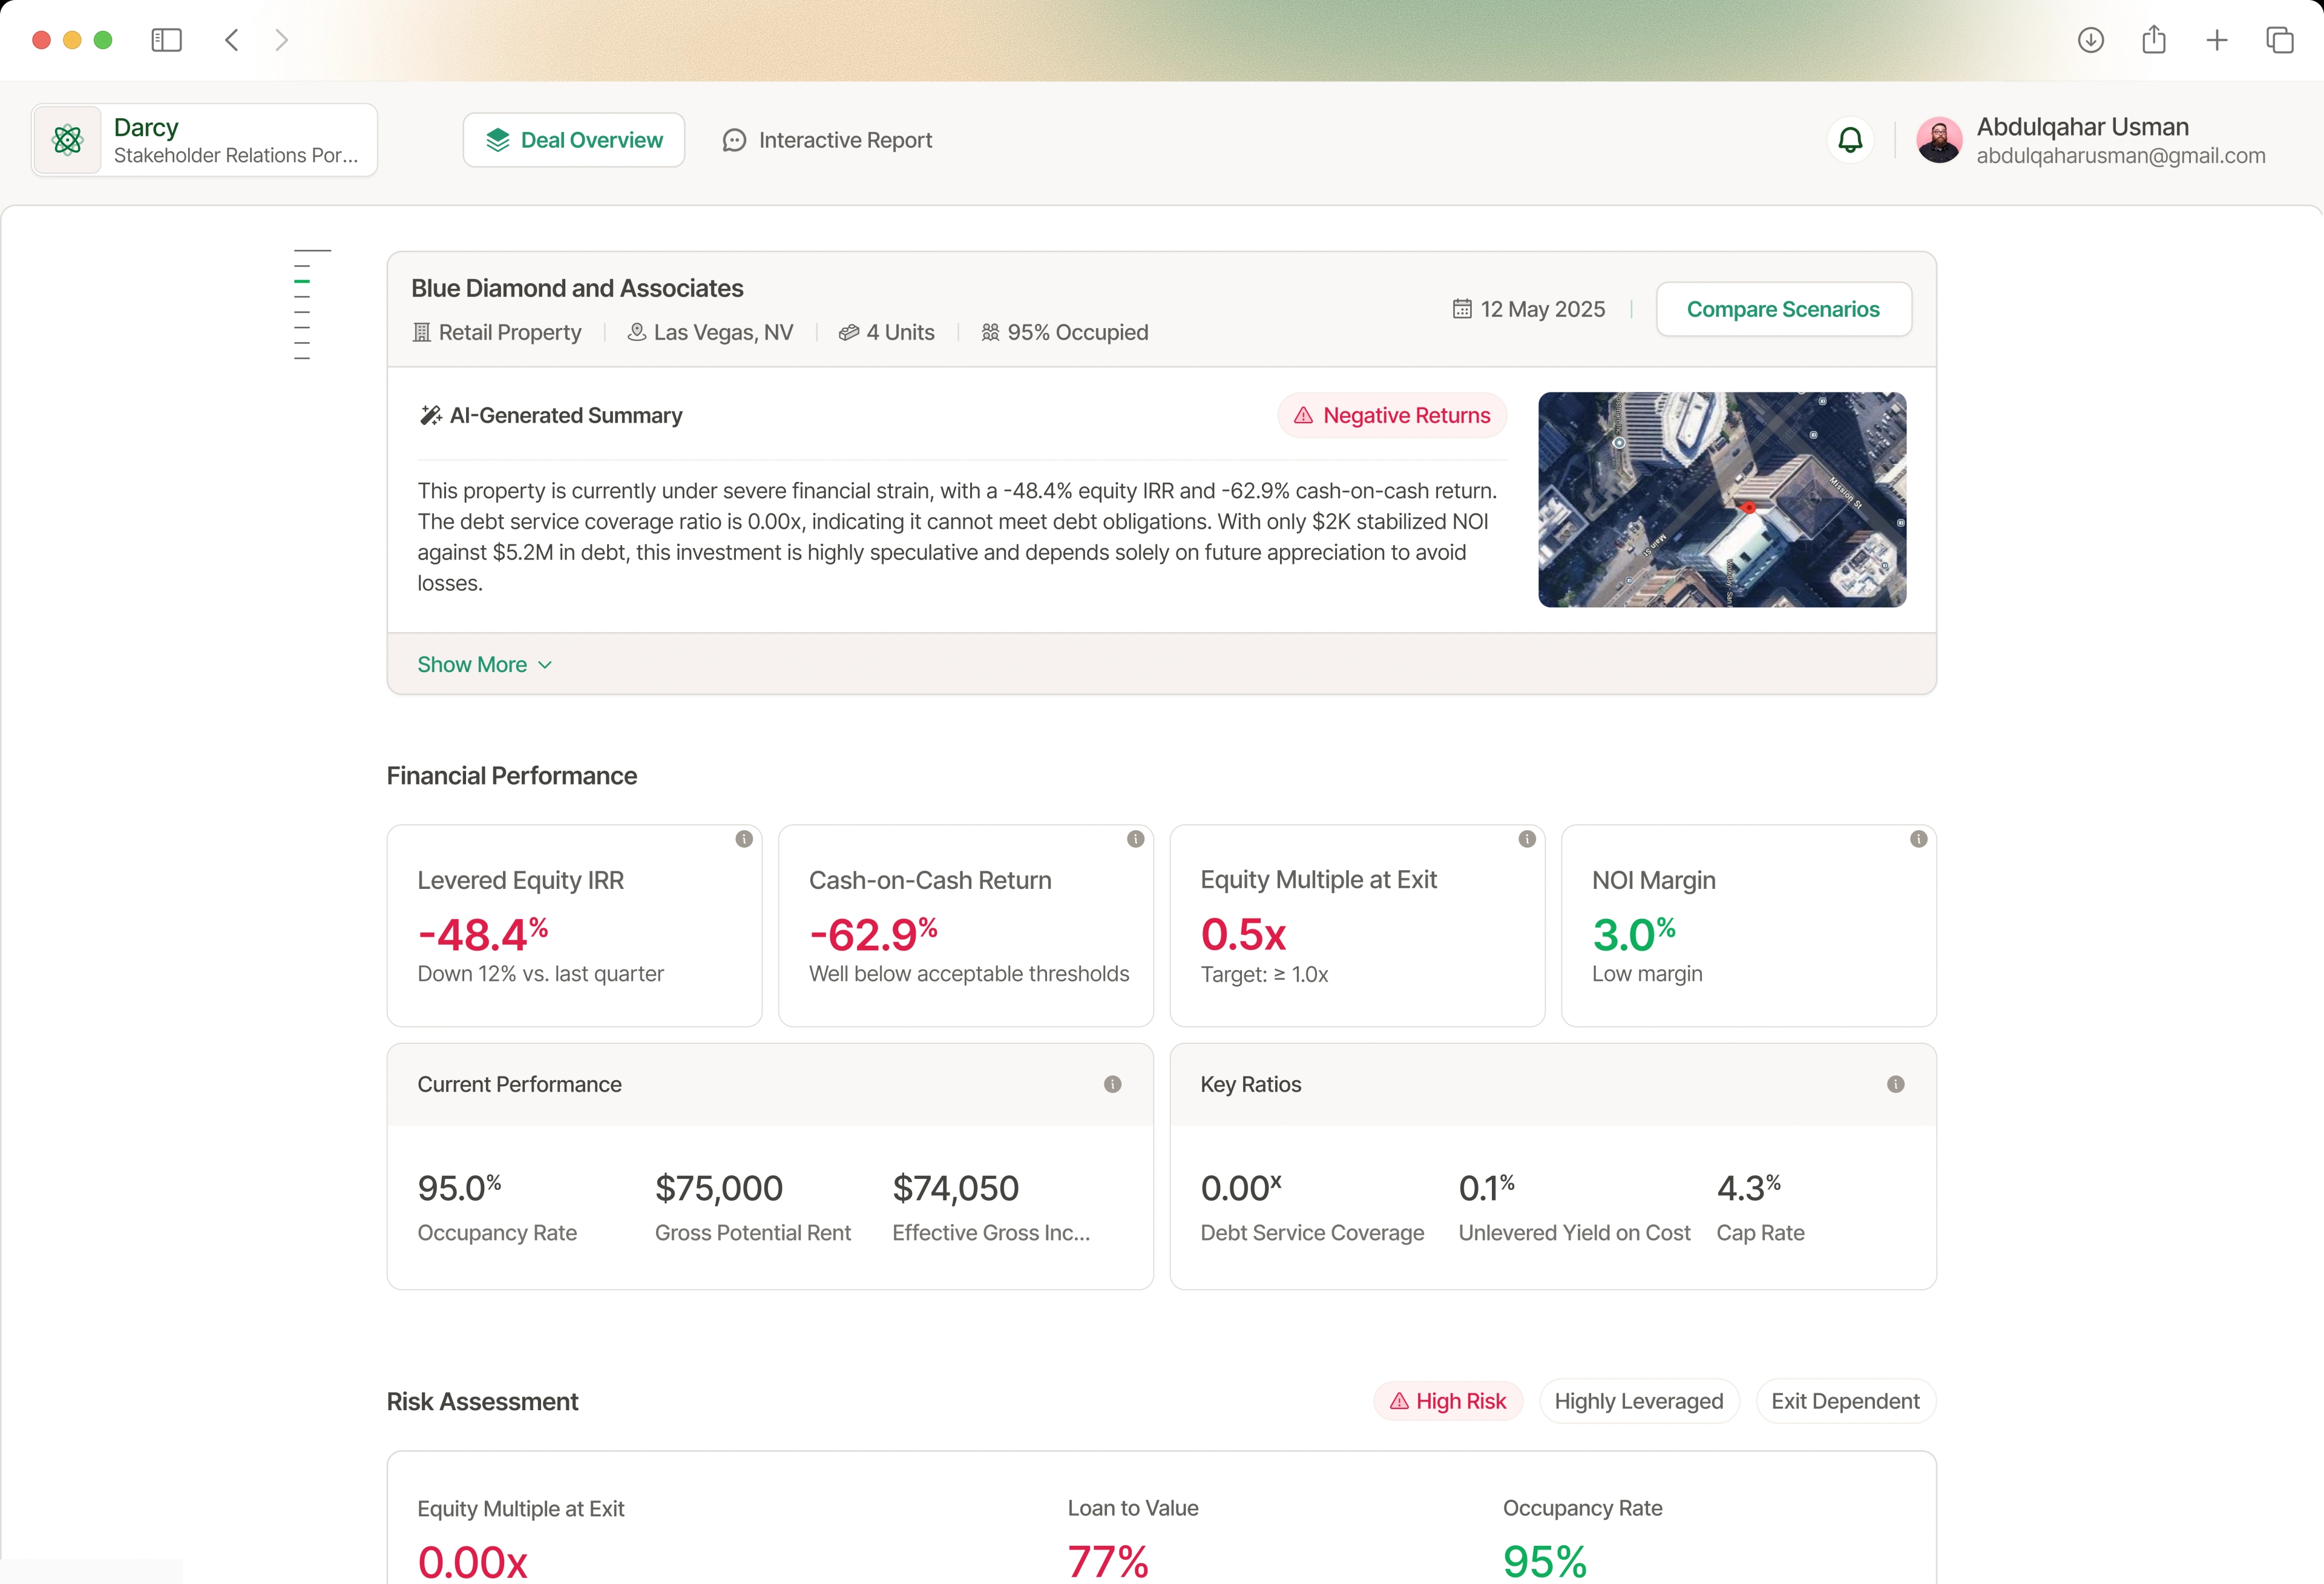2324x1584 pixels.
Task: Click Equity Multiple at Exit info icon
Action: point(1527,839)
